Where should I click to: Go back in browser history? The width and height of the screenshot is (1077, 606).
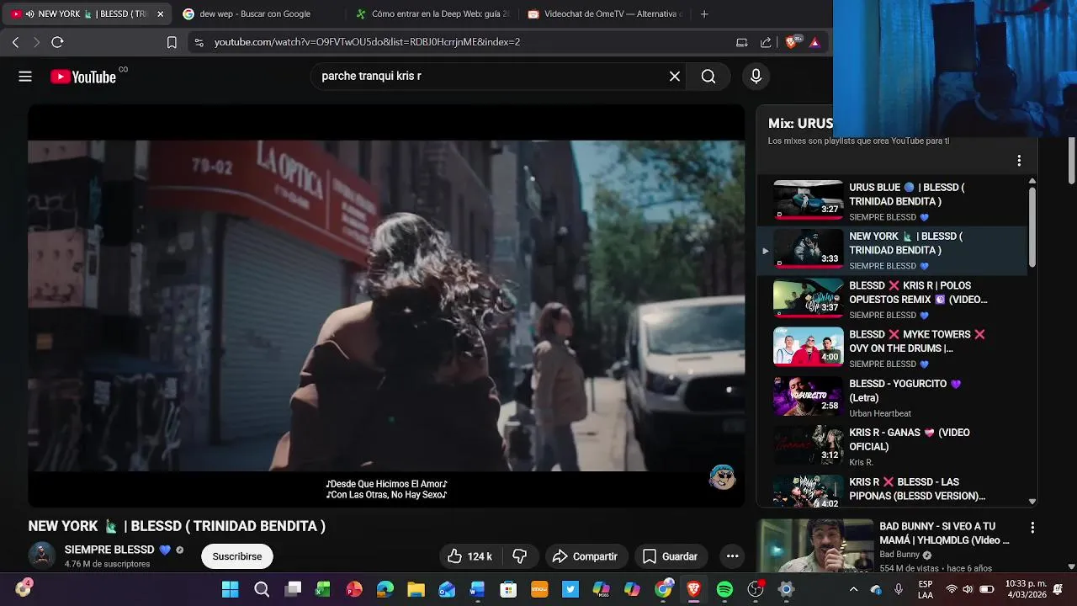(x=15, y=42)
